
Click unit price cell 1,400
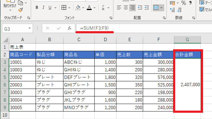[x=105, y=70]
